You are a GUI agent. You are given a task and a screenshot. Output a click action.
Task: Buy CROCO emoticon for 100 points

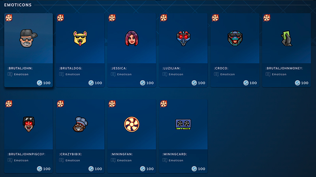pos(250,83)
